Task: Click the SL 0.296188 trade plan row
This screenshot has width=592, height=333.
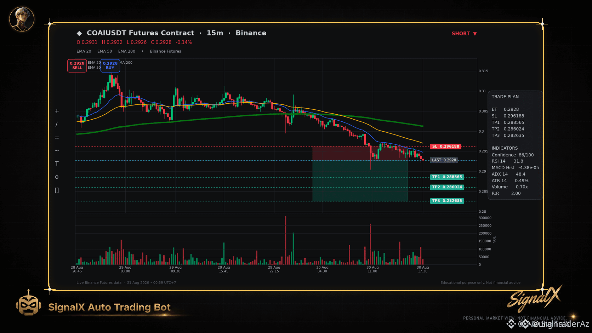Action: pos(508,116)
